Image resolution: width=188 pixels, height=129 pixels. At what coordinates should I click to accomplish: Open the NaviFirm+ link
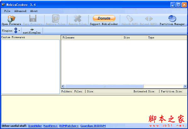(x=51, y=126)
